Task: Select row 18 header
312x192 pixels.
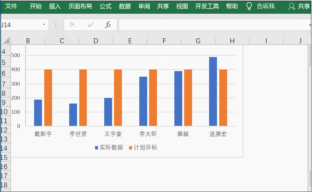Action: (5, 185)
